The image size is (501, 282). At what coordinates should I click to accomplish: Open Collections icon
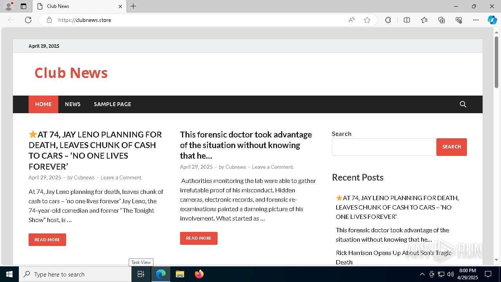[x=442, y=20]
